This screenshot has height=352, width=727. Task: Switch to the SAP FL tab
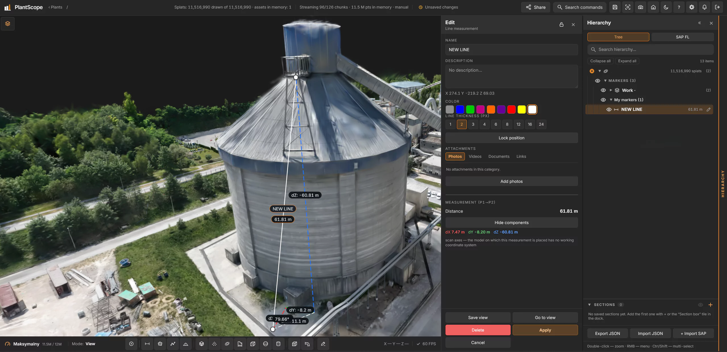(x=682, y=37)
